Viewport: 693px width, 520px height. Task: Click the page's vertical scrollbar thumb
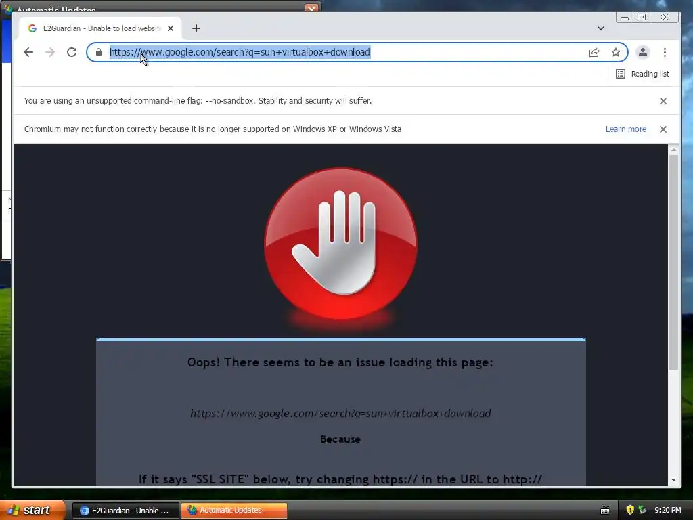click(x=673, y=262)
